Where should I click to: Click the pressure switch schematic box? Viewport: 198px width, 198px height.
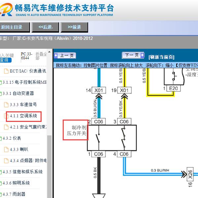(112, 138)
